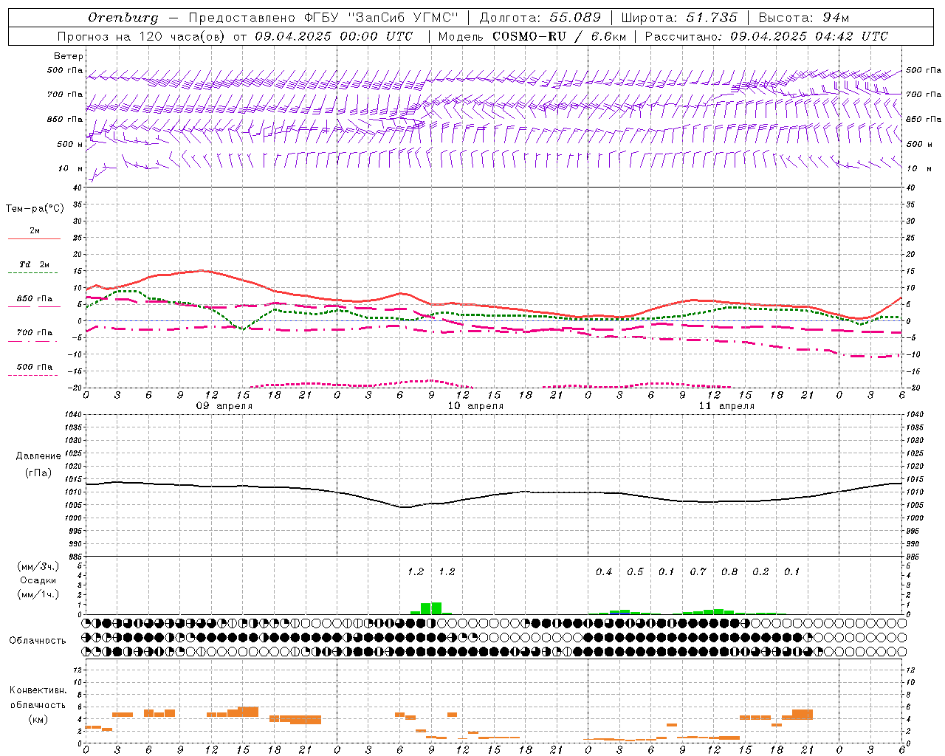
Task: Click the Облачность cloud cover label
Action: pos(38,640)
